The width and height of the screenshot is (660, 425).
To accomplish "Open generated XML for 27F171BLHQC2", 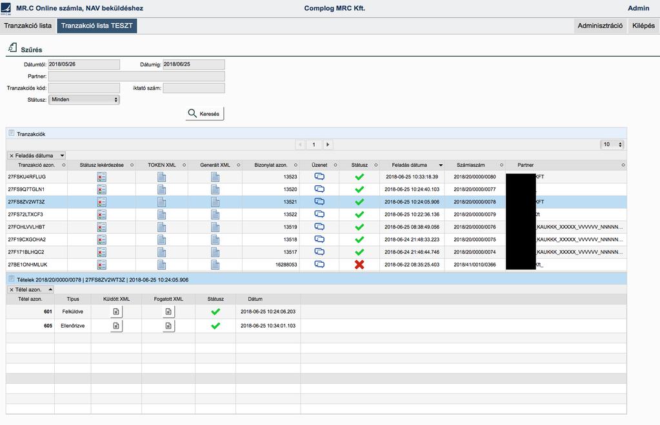I will pos(215,252).
